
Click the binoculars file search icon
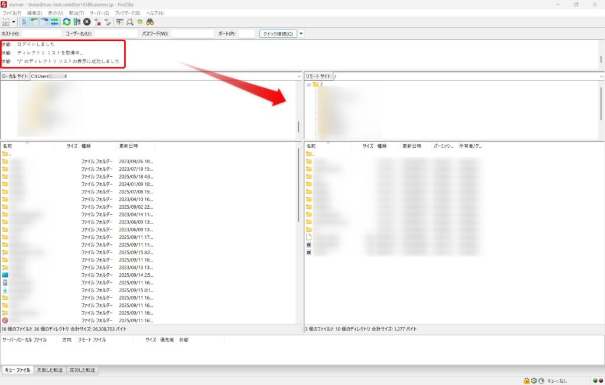(150, 22)
